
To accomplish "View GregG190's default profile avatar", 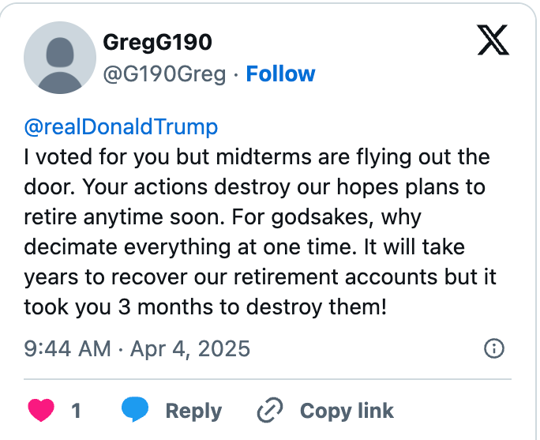I will pyautogui.click(x=60, y=58).
